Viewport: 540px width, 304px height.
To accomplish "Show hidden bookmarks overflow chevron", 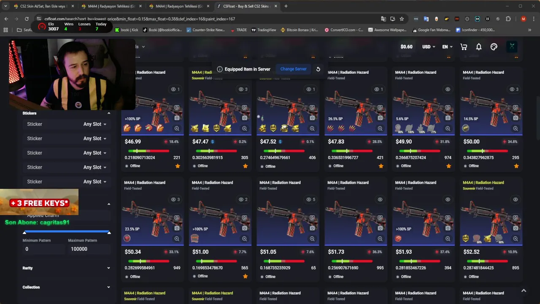I will point(529,30).
